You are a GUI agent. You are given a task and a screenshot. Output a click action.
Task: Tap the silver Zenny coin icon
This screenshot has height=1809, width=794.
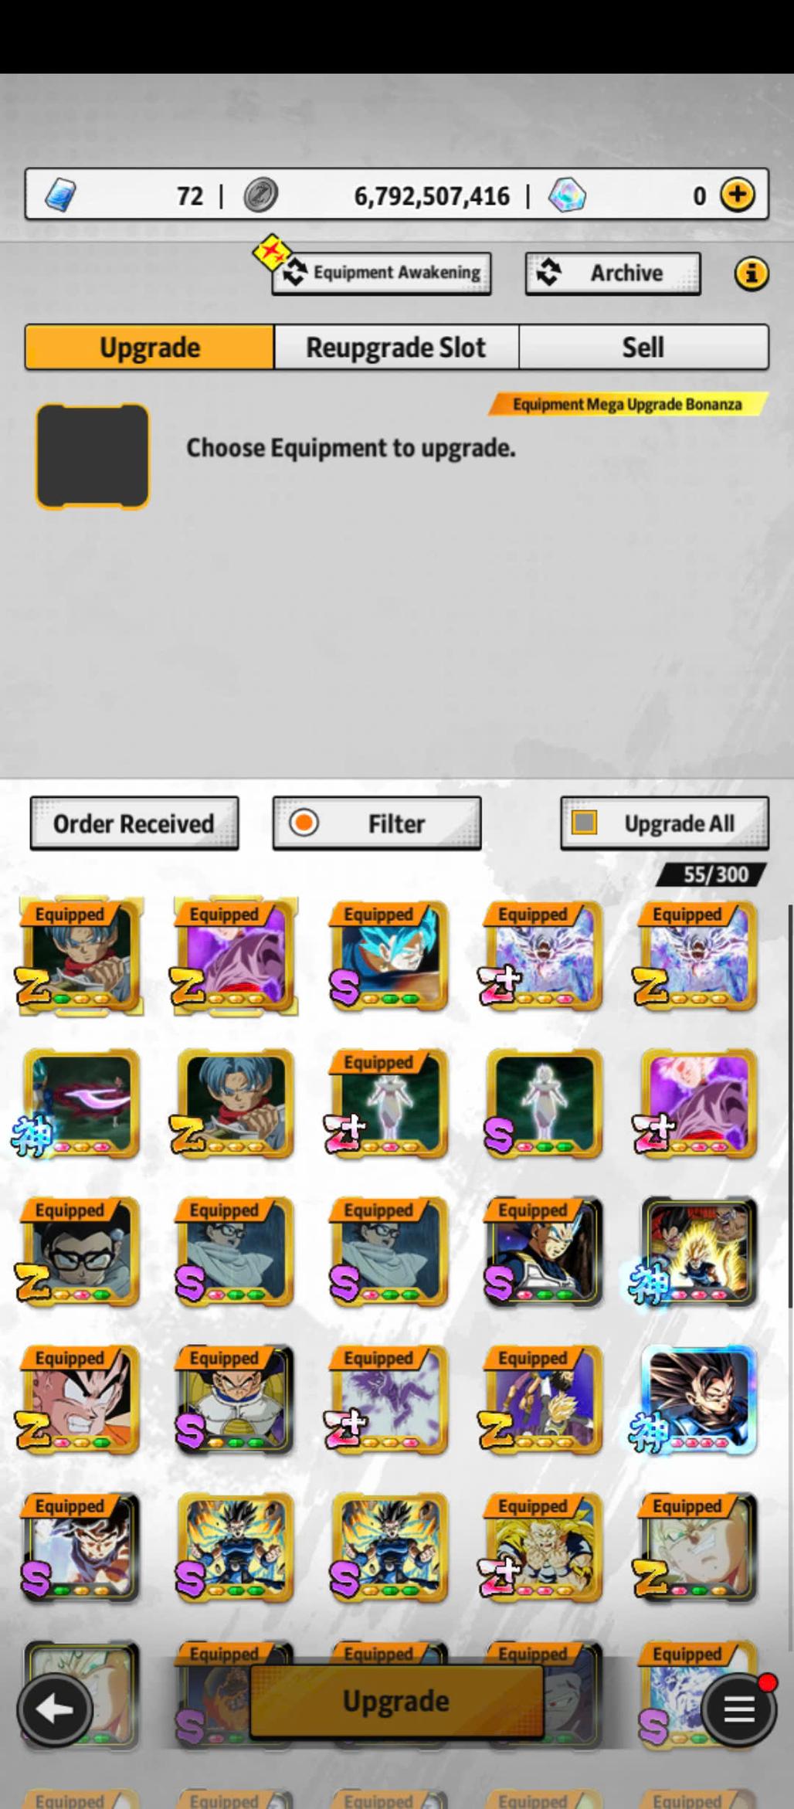[x=260, y=195]
